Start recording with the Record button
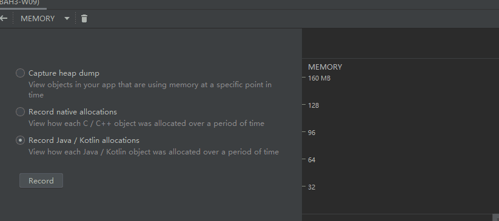 41,180
